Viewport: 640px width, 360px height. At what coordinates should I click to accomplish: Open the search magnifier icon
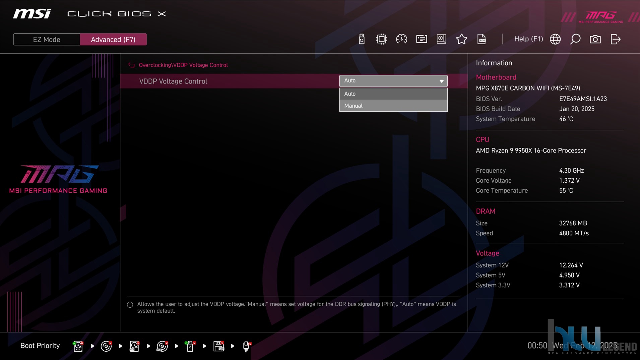(575, 39)
